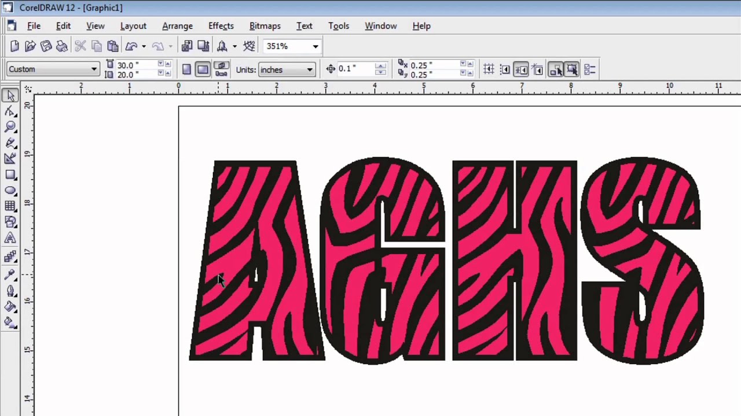Click the Export icon
This screenshot has width=741, height=416.
pos(203,46)
